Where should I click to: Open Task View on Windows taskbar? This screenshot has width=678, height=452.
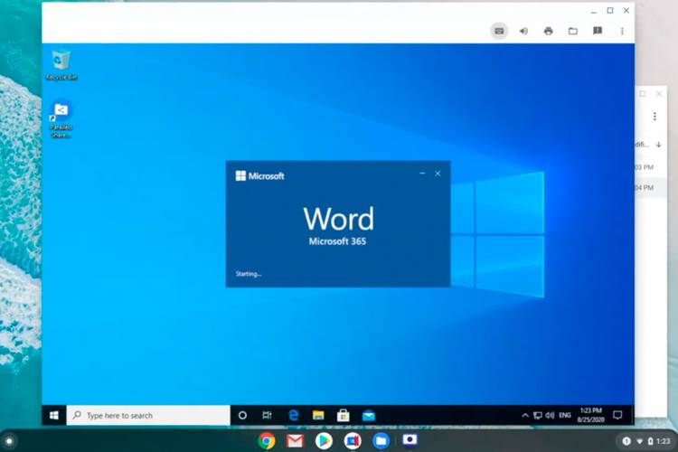tap(268, 415)
